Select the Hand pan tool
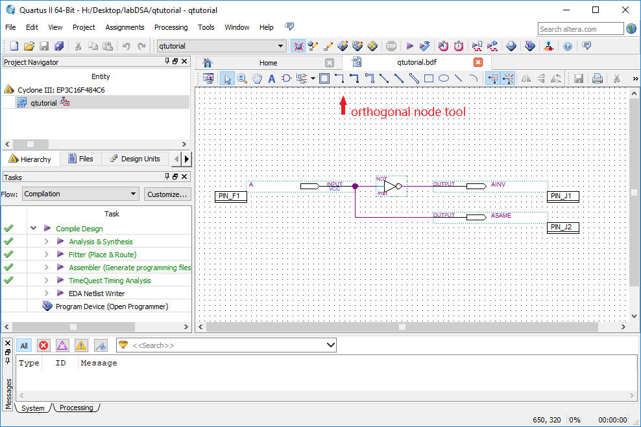 pos(257,78)
